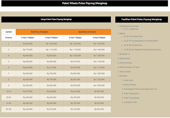Select Rp.1.035.000 in the 8-participant row
This screenshot has width=170, height=118.
99,79
